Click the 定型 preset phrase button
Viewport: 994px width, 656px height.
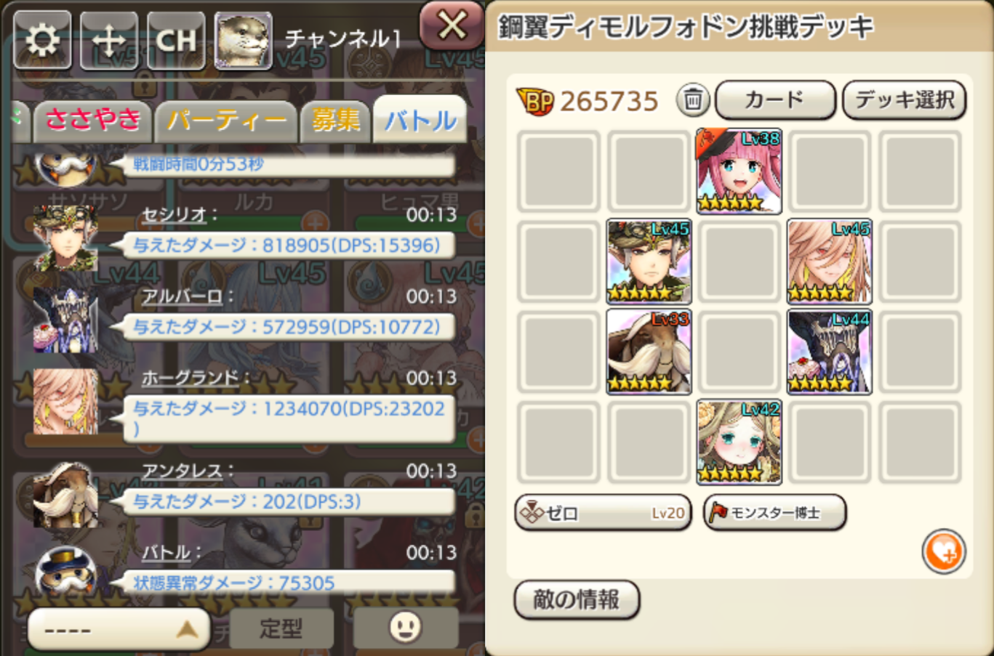point(281,627)
